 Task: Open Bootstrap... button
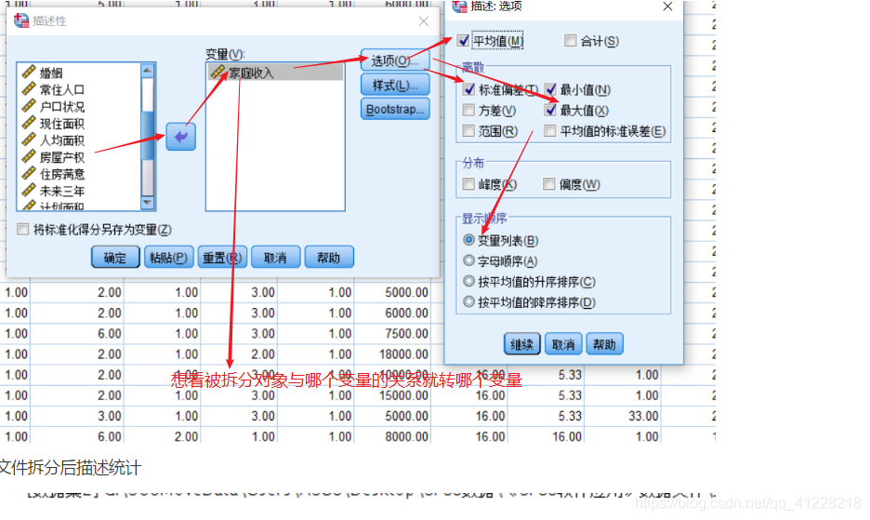[x=395, y=110]
